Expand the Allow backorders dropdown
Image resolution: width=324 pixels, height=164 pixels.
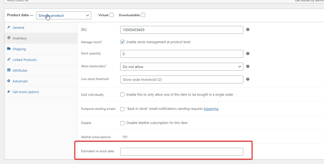point(182,67)
